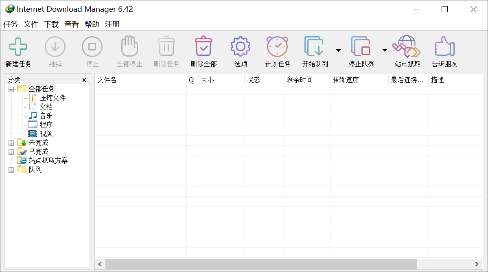The width and height of the screenshot is (488, 272).
Task: Click the 全部停止 hand icon
Action: 129,46
